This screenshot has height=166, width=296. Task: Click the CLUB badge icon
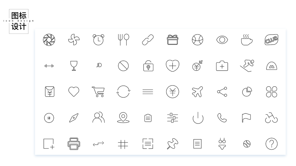coord(272,40)
